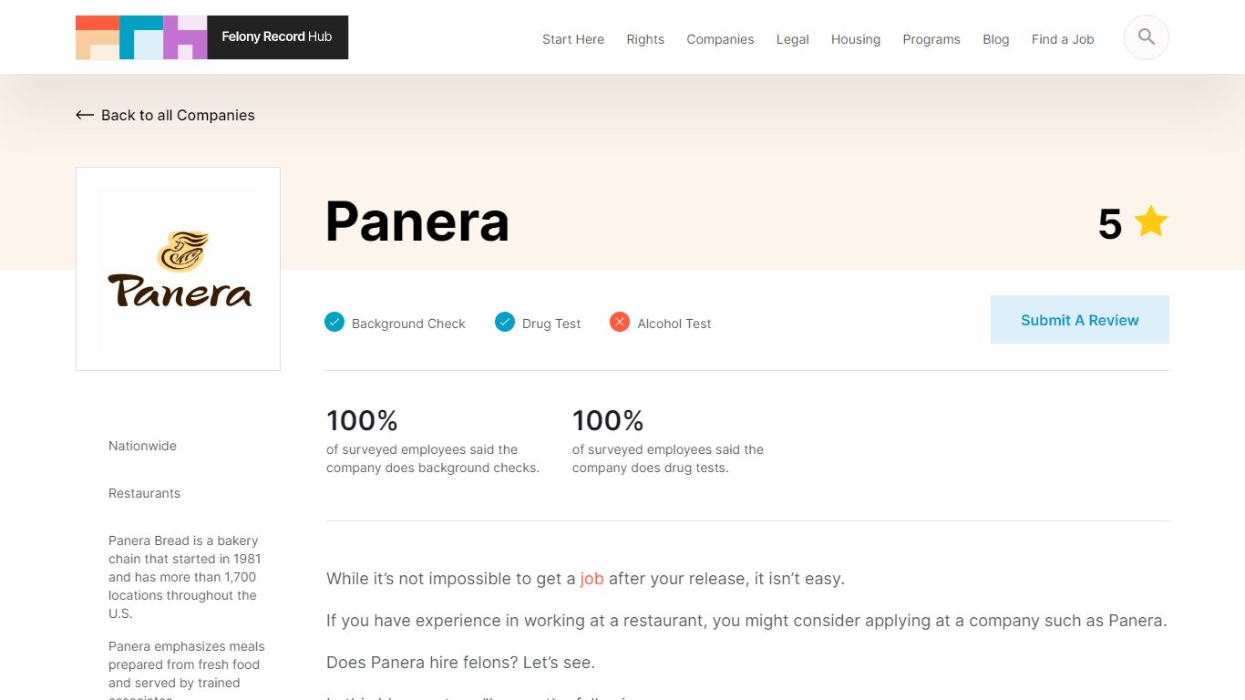Open the Rights menu item
Screen dimensions: 1245x700
coord(645,39)
